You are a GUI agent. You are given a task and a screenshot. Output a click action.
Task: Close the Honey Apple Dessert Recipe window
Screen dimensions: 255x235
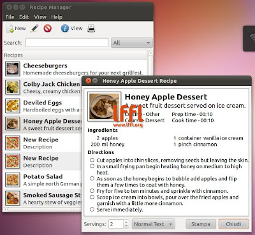[x=89, y=81]
